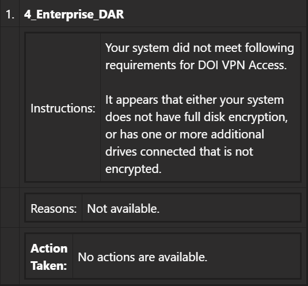Click the word 'Taken:' in bold label

click(49, 266)
